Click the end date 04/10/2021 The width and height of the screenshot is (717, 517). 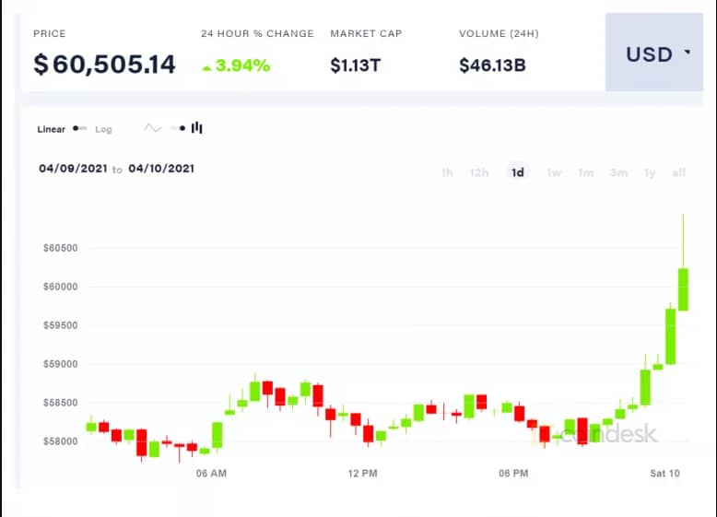click(x=161, y=169)
